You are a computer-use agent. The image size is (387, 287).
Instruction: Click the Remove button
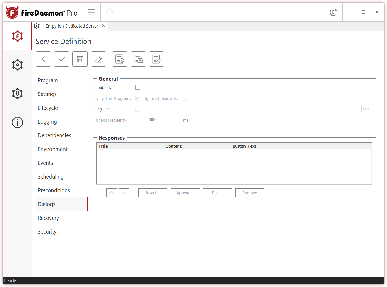pyautogui.click(x=250, y=193)
